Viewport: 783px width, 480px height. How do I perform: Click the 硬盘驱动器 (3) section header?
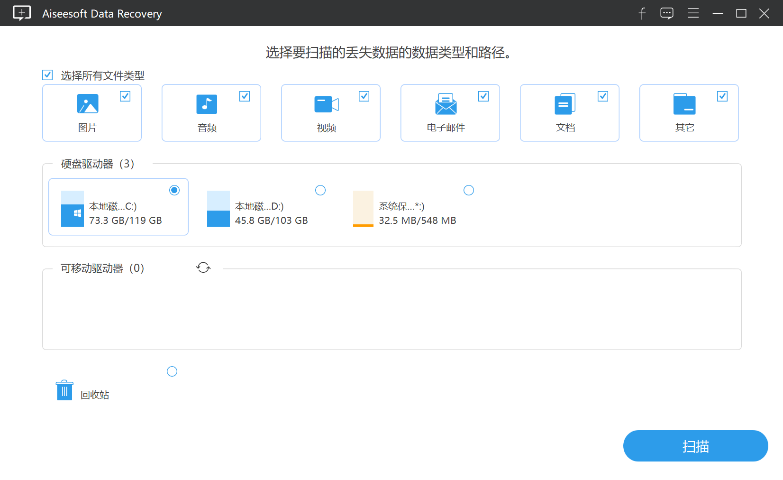point(98,164)
